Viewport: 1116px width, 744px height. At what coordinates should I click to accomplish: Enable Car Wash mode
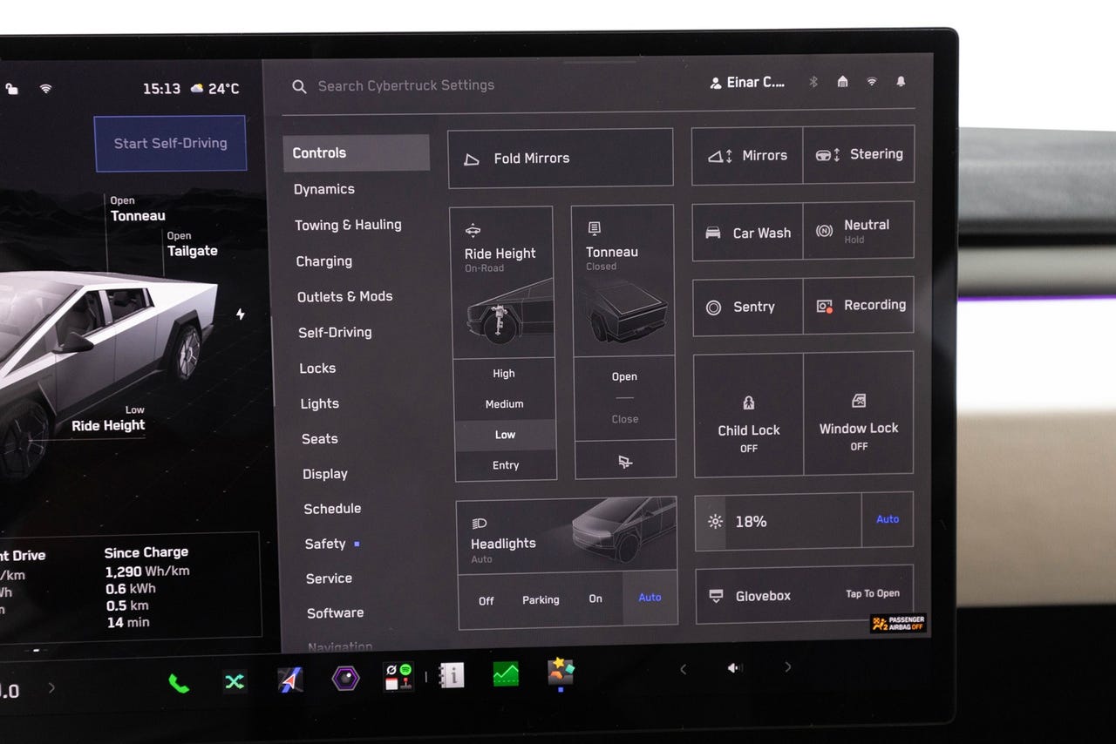[747, 233]
